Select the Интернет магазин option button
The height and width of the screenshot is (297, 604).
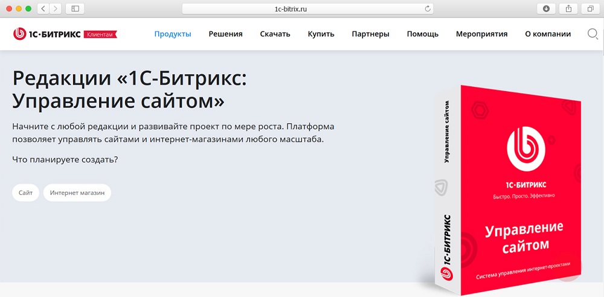click(x=77, y=193)
